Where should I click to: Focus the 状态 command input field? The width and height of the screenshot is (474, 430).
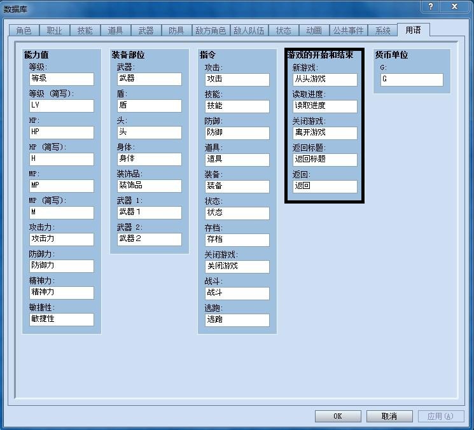pyautogui.click(x=237, y=213)
